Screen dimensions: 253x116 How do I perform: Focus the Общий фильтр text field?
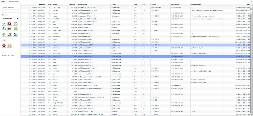coord(10,11)
